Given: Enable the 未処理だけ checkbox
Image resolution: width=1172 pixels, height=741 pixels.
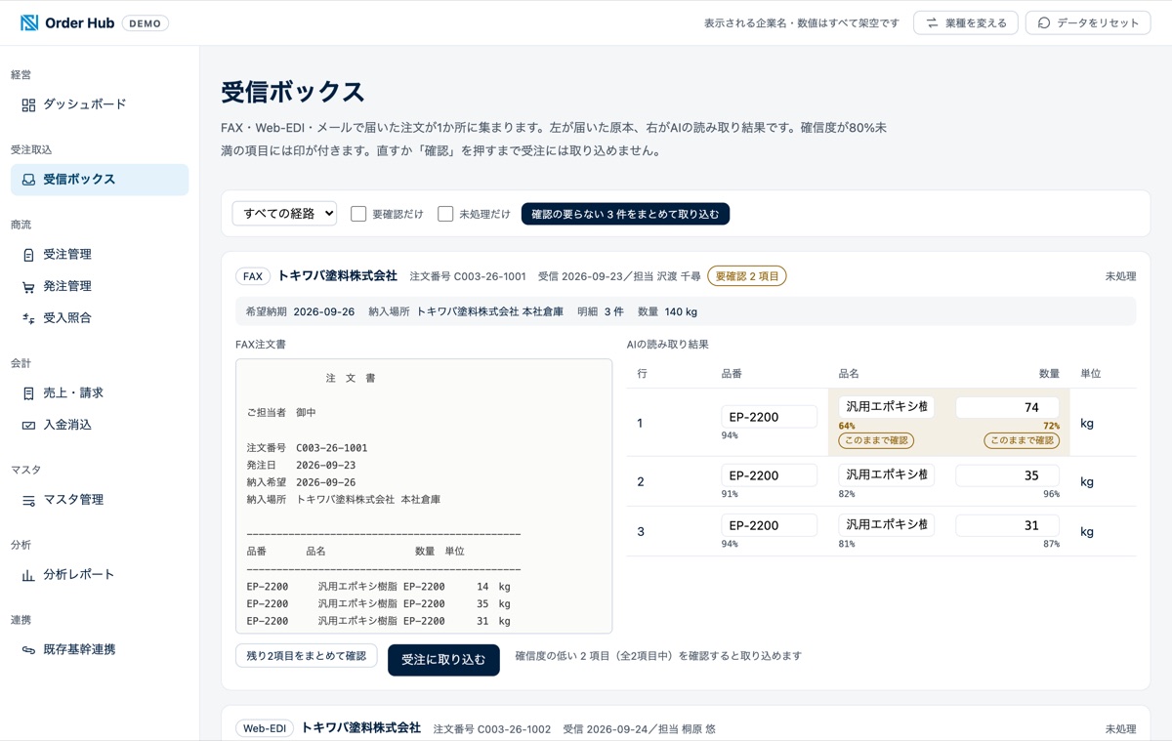Looking at the screenshot, I should [445, 214].
